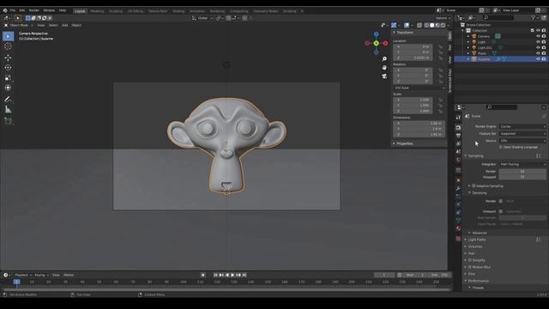Switch to the Modeling workspace tab
Viewport: 549px width, 309px height.
97,11
